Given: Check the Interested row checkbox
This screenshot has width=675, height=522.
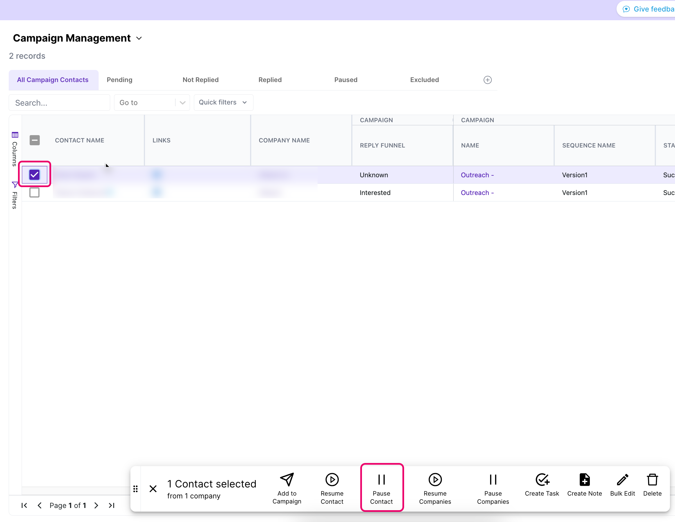Looking at the screenshot, I should tap(34, 192).
